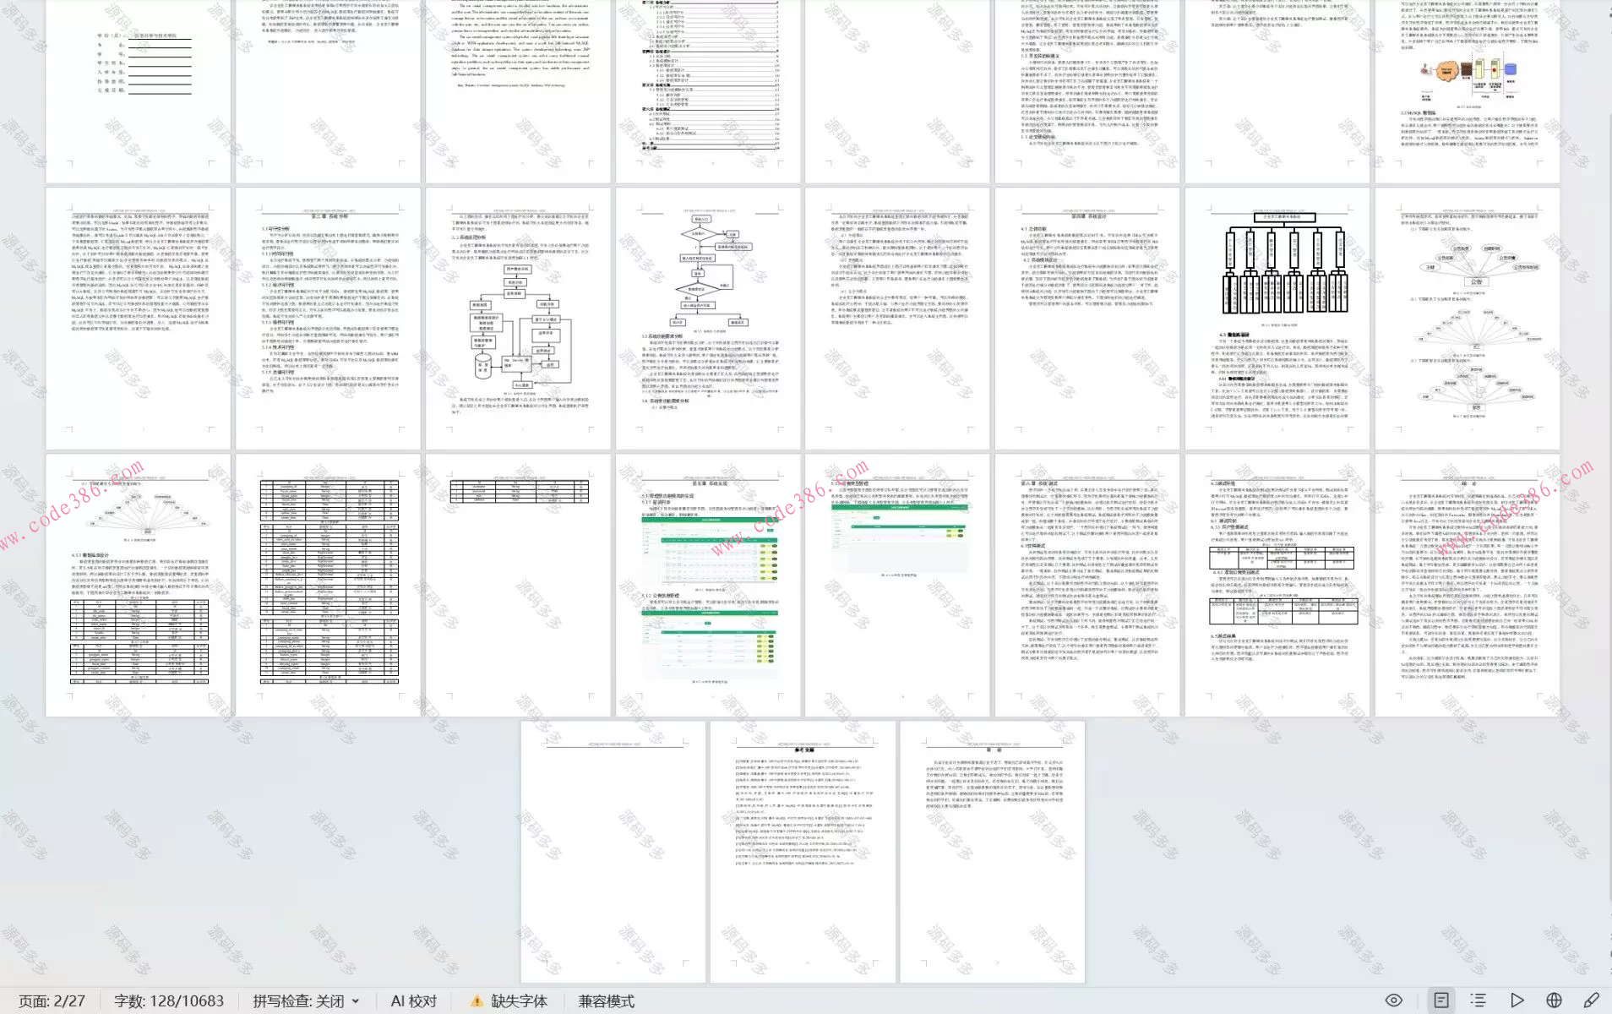This screenshot has height=1014, width=1612.
Task: Click the 页面: 2/27 page indicator
Action: [52, 1001]
